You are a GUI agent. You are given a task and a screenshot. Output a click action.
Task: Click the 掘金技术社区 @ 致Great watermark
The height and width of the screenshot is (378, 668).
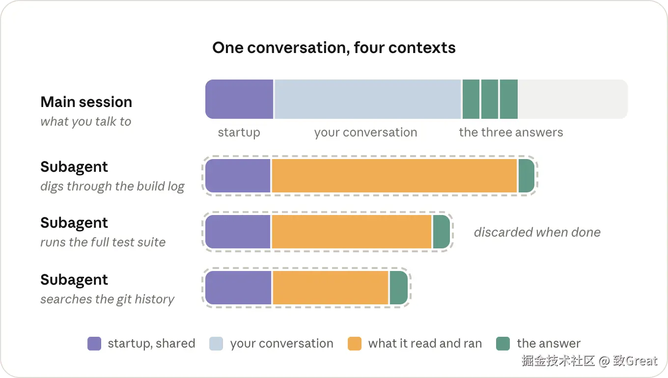point(589,361)
